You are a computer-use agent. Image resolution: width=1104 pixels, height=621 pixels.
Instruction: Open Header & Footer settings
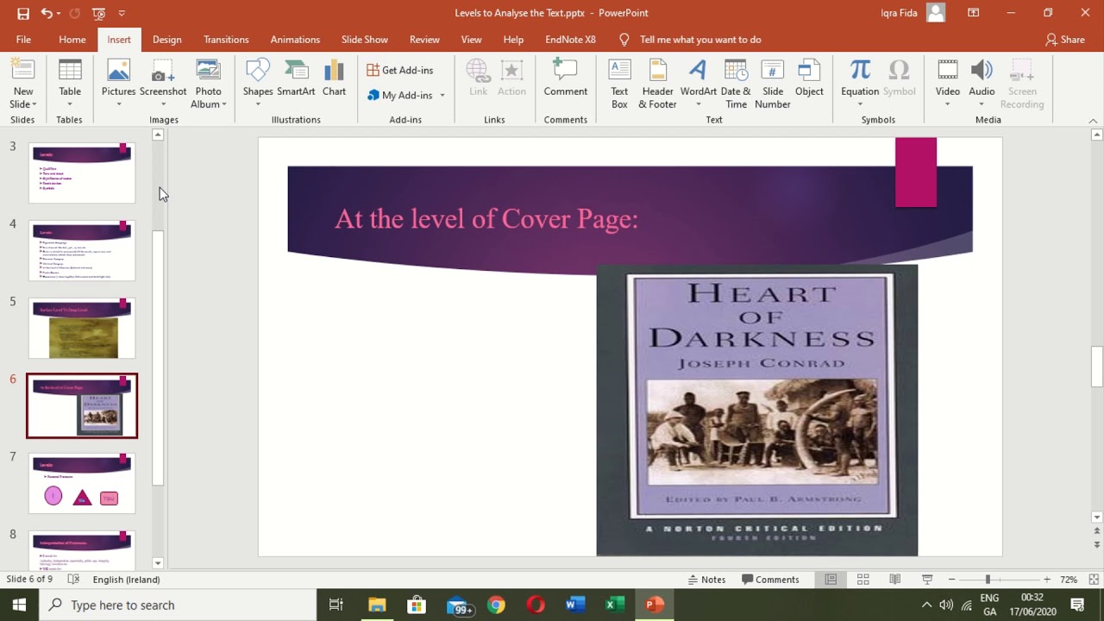[x=657, y=84]
